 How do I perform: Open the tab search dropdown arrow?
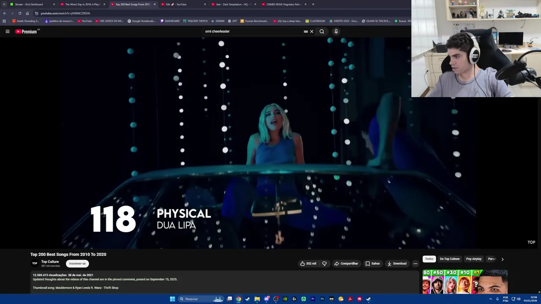click(4, 4)
